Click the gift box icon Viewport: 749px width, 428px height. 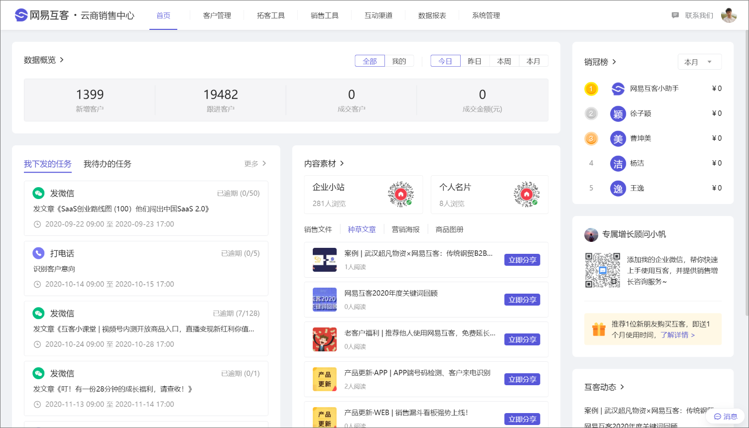[x=599, y=329]
